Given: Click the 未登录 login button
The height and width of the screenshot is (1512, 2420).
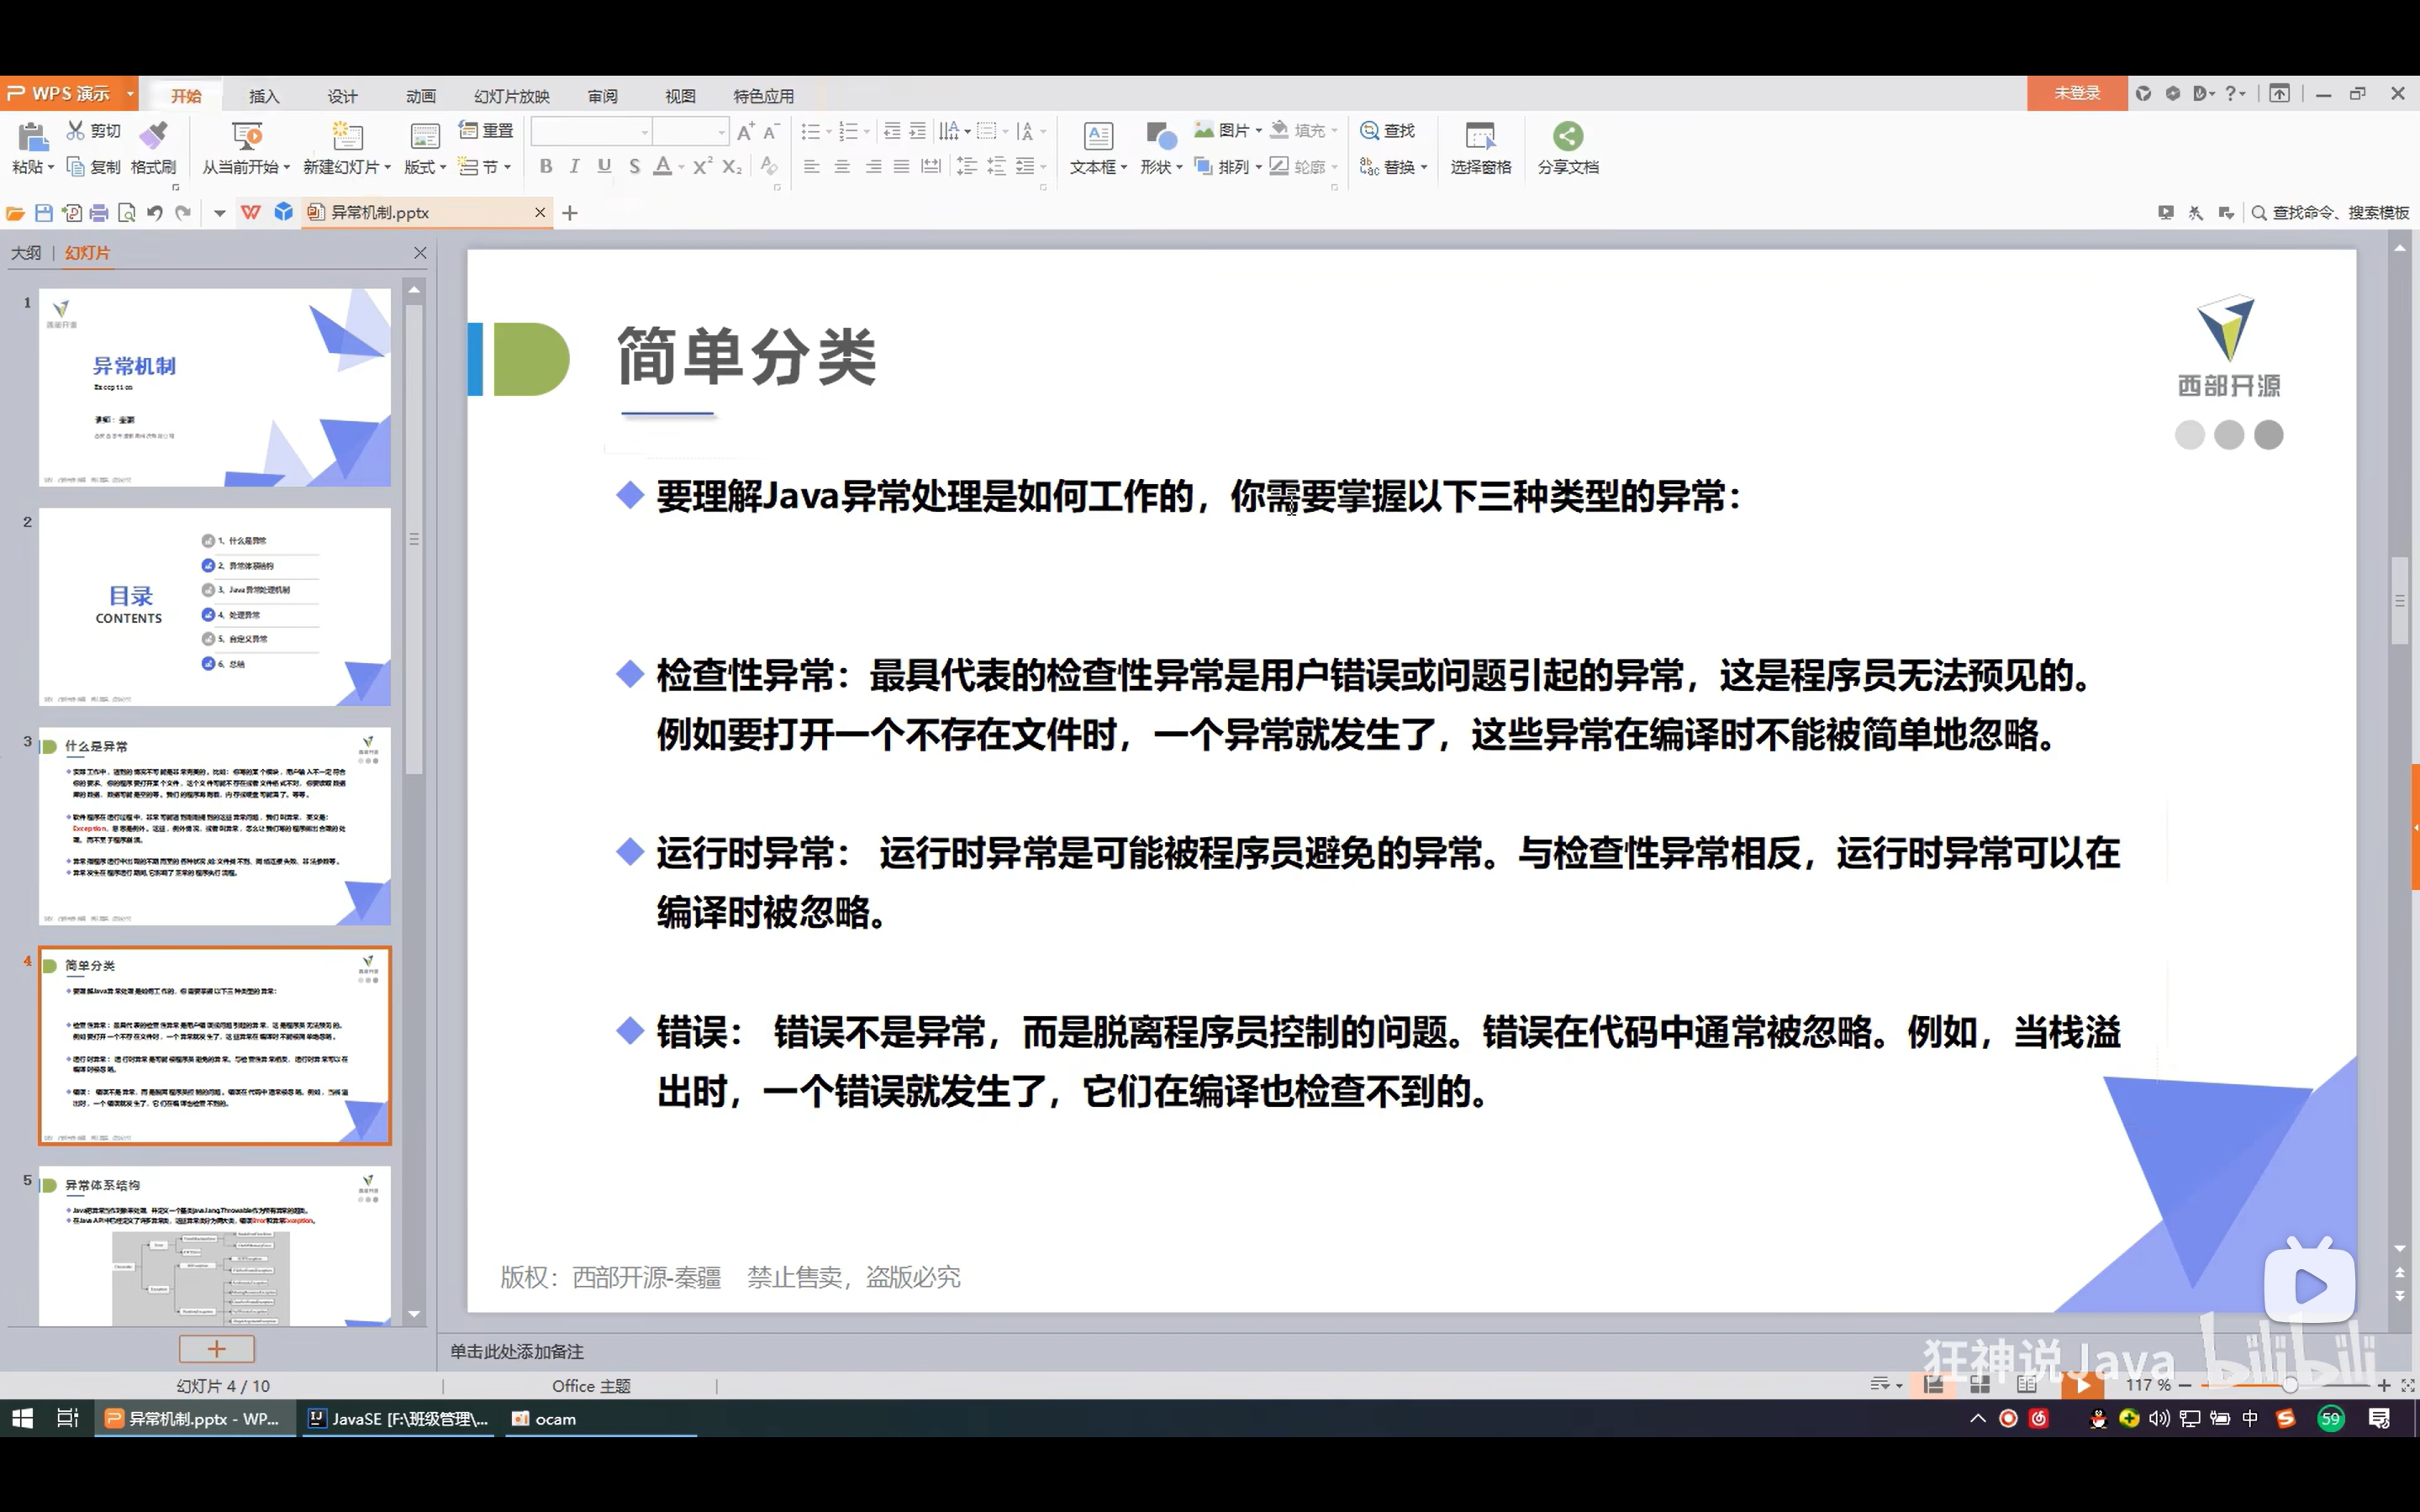Looking at the screenshot, I should click(x=2076, y=93).
